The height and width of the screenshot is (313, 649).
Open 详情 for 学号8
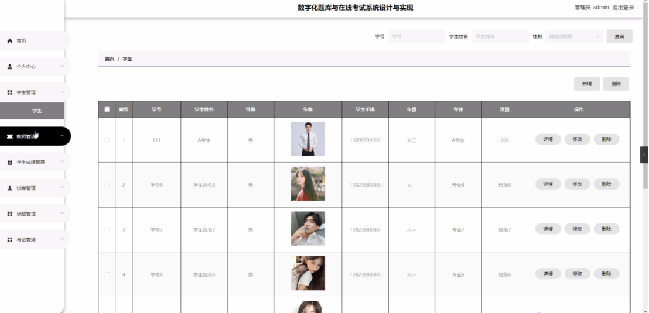point(548,184)
